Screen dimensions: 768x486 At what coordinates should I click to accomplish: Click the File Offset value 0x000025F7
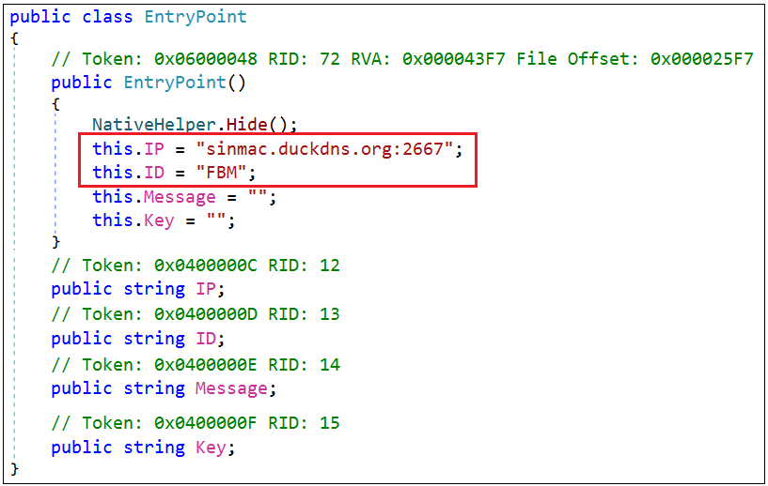tap(701, 58)
